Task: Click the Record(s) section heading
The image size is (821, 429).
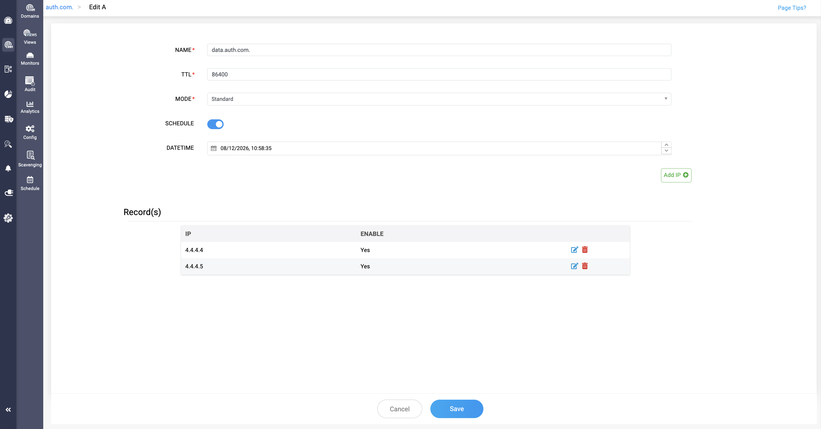Action: tap(142, 212)
